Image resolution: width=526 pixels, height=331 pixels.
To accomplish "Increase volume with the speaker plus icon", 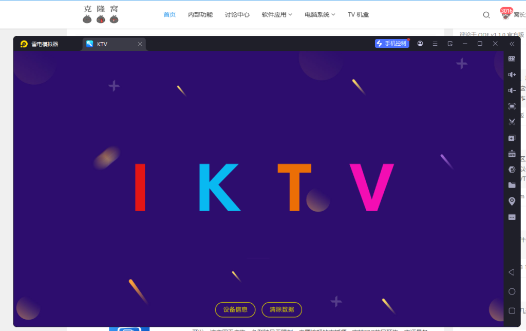I will [x=512, y=75].
